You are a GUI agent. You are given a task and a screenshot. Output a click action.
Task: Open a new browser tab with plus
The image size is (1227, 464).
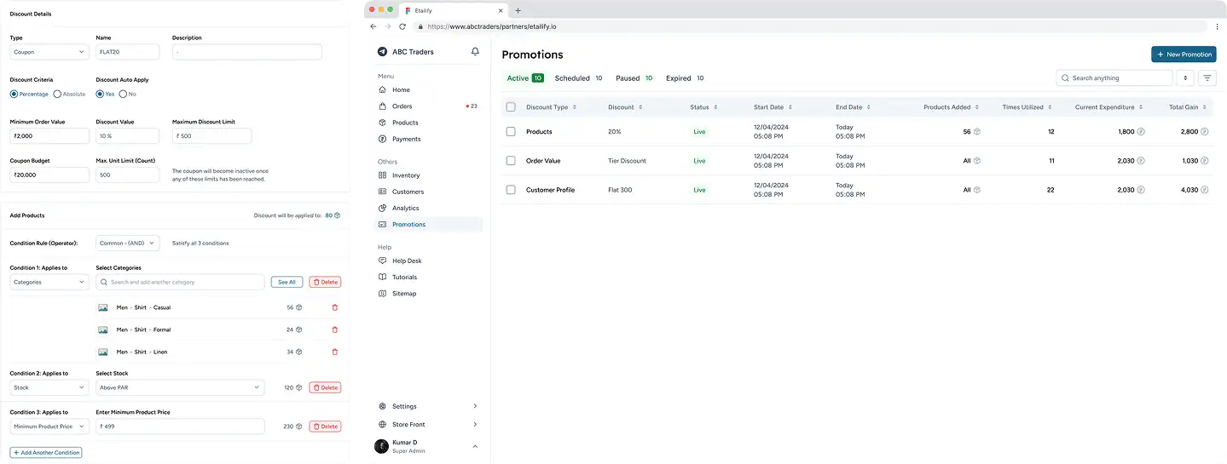pyautogui.click(x=518, y=10)
